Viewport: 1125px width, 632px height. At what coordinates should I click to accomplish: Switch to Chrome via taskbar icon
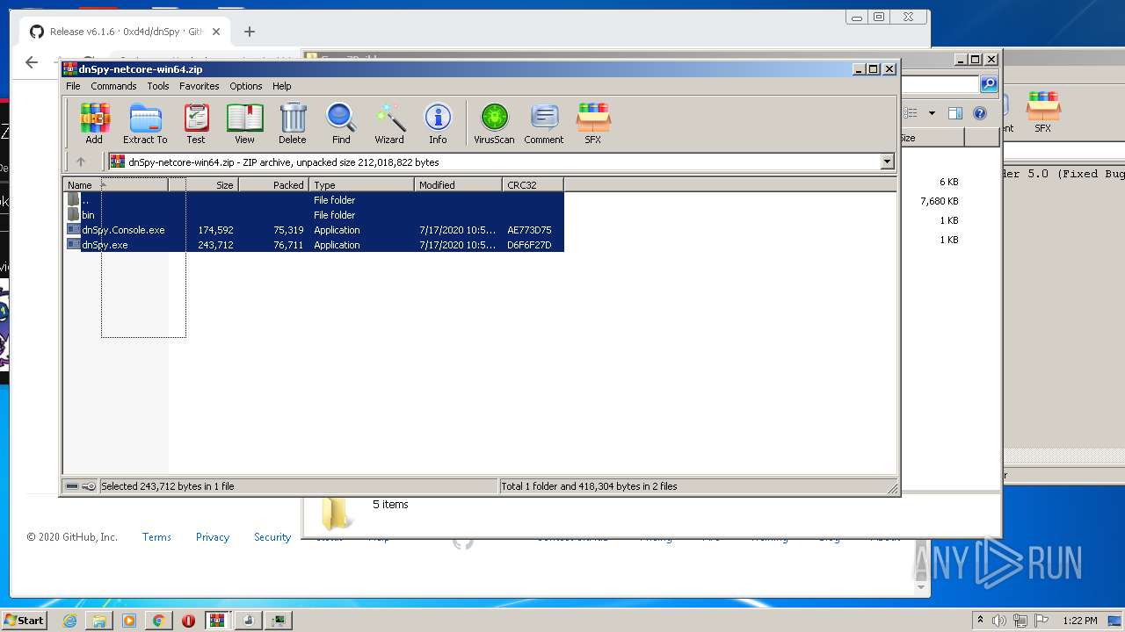tap(158, 621)
